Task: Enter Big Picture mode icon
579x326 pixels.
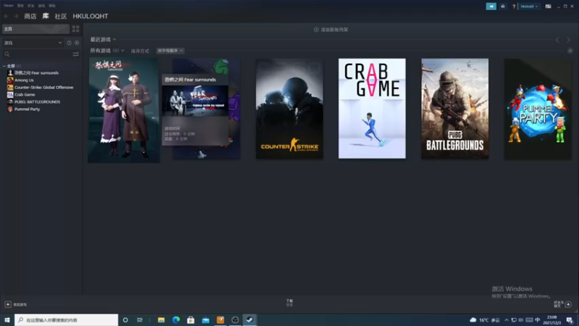Action: (549, 7)
